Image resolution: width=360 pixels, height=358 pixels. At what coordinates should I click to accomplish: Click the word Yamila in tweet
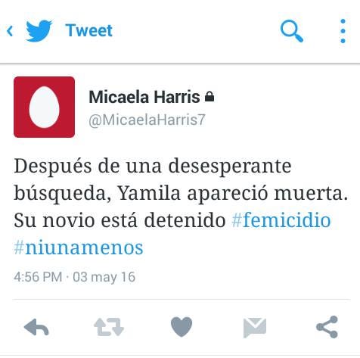(149, 194)
